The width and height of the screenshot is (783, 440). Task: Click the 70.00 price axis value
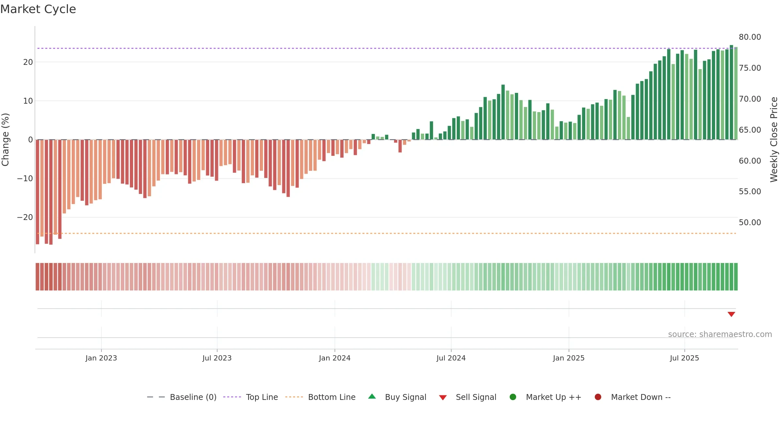750,99
